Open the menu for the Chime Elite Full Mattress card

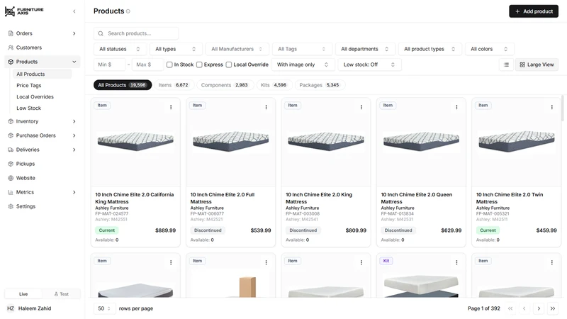coord(266,107)
